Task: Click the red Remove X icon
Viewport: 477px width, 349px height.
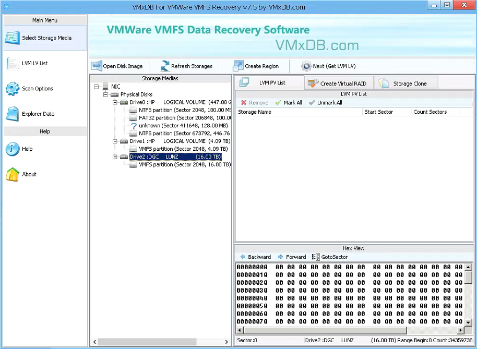Action: pyautogui.click(x=244, y=103)
